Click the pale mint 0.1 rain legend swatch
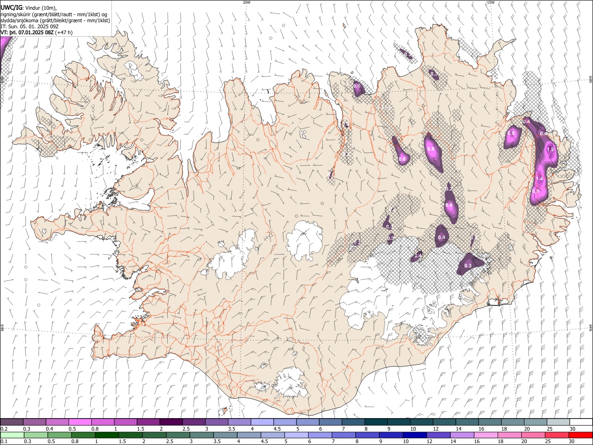Viewport: 593px width, 445px height. coord(12,435)
